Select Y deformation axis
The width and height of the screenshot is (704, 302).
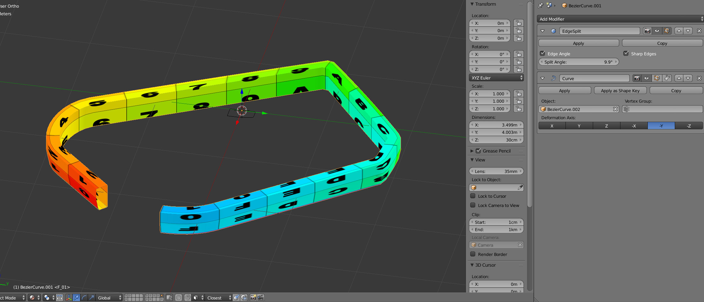[579, 126]
